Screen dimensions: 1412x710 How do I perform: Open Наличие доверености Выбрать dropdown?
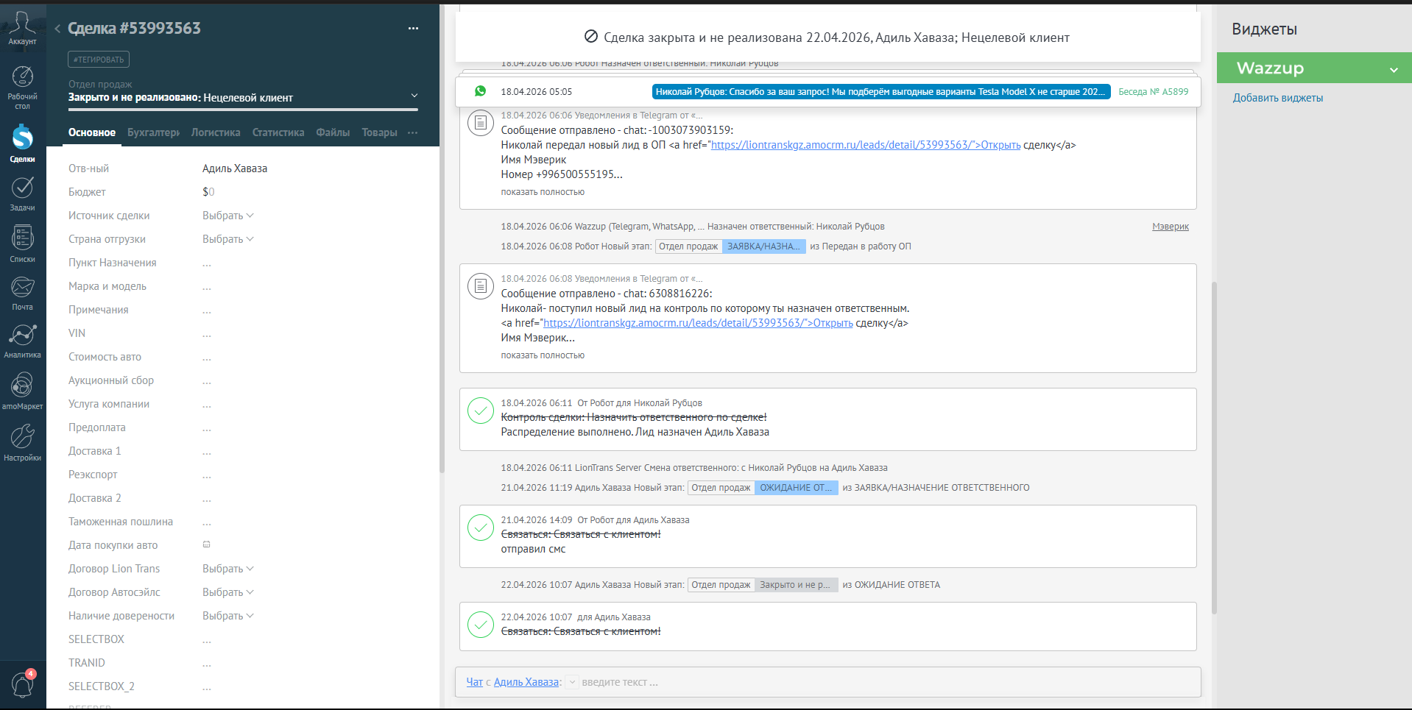coord(228,616)
